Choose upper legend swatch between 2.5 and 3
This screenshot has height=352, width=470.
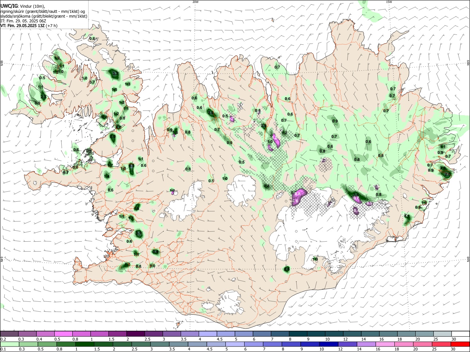153,334
